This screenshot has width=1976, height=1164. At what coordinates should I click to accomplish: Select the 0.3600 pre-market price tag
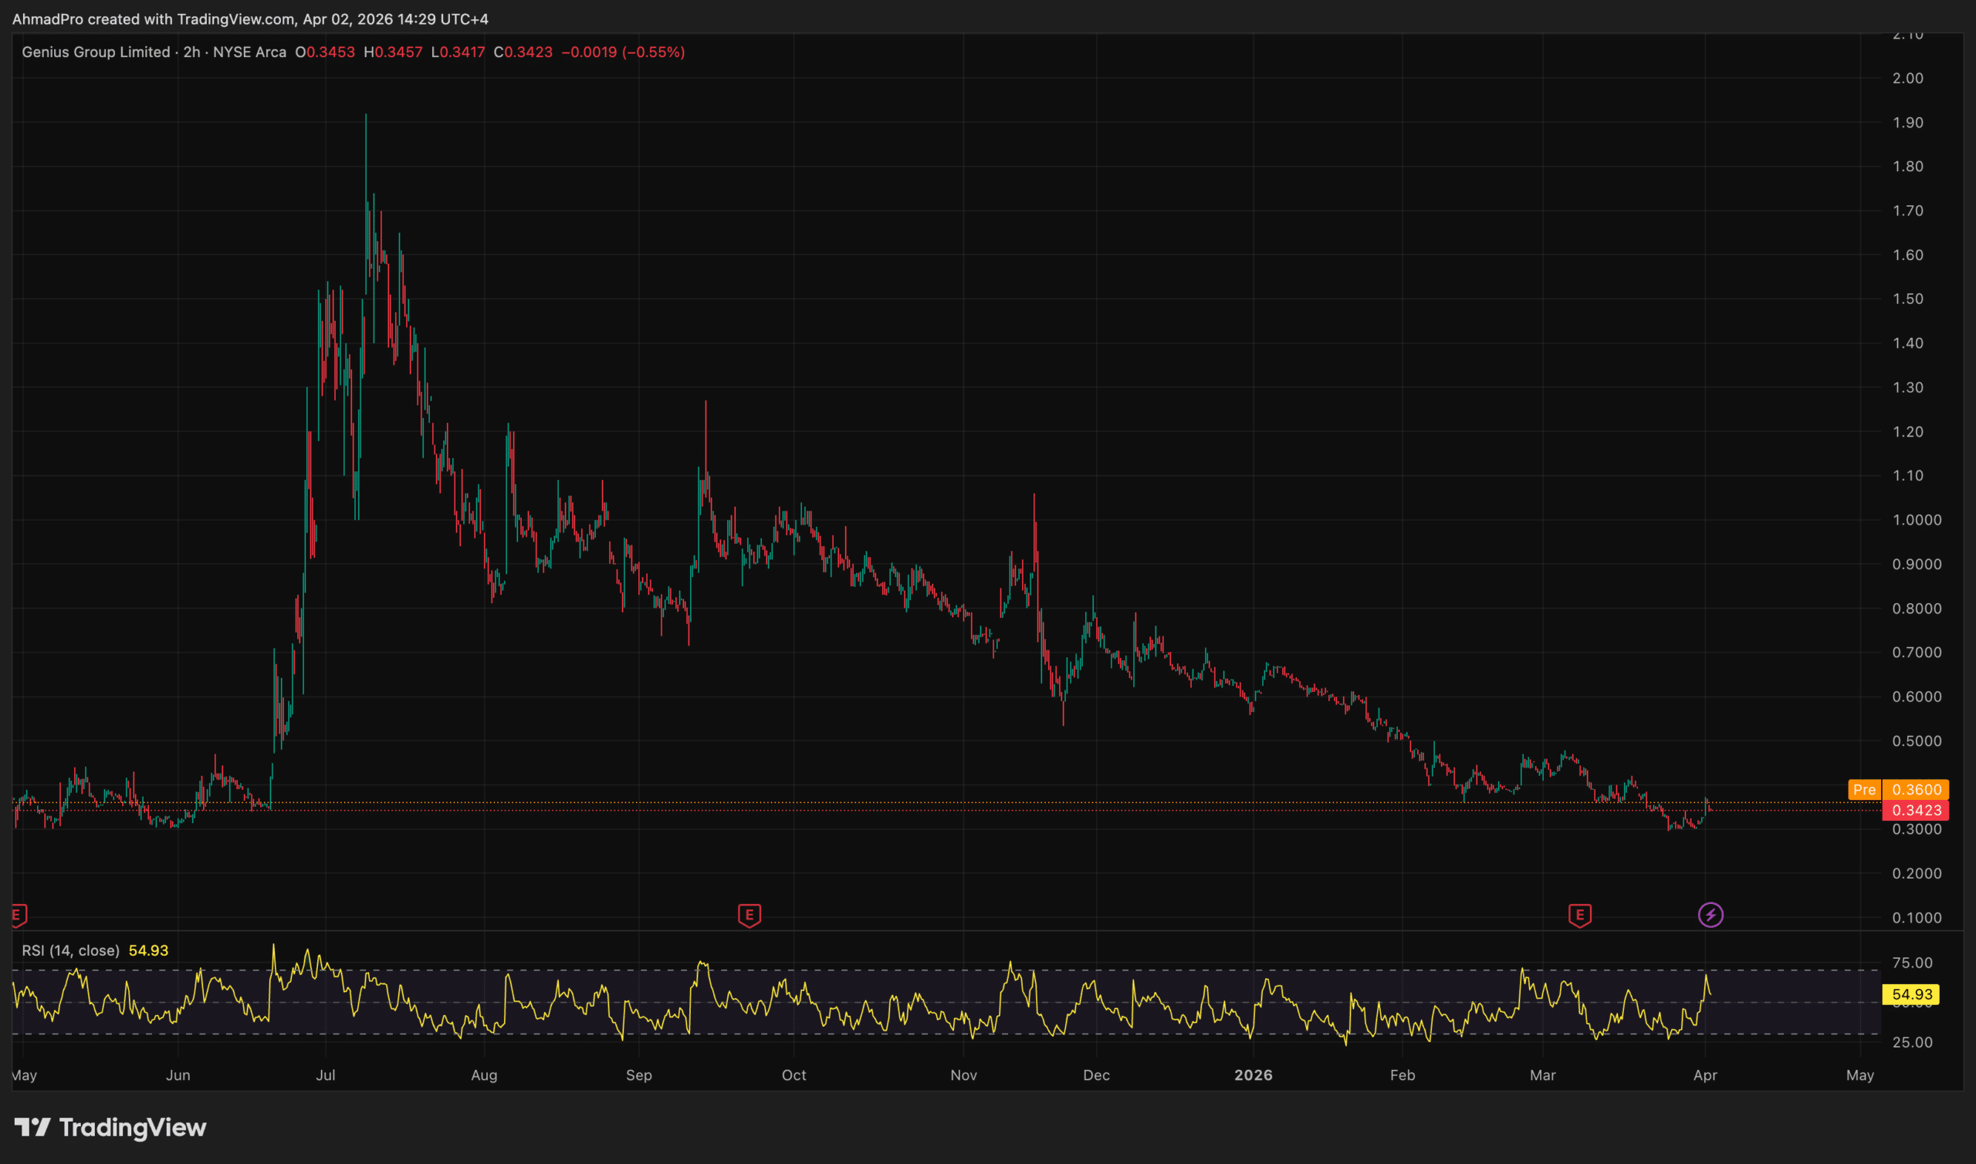[x=1916, y=790]
